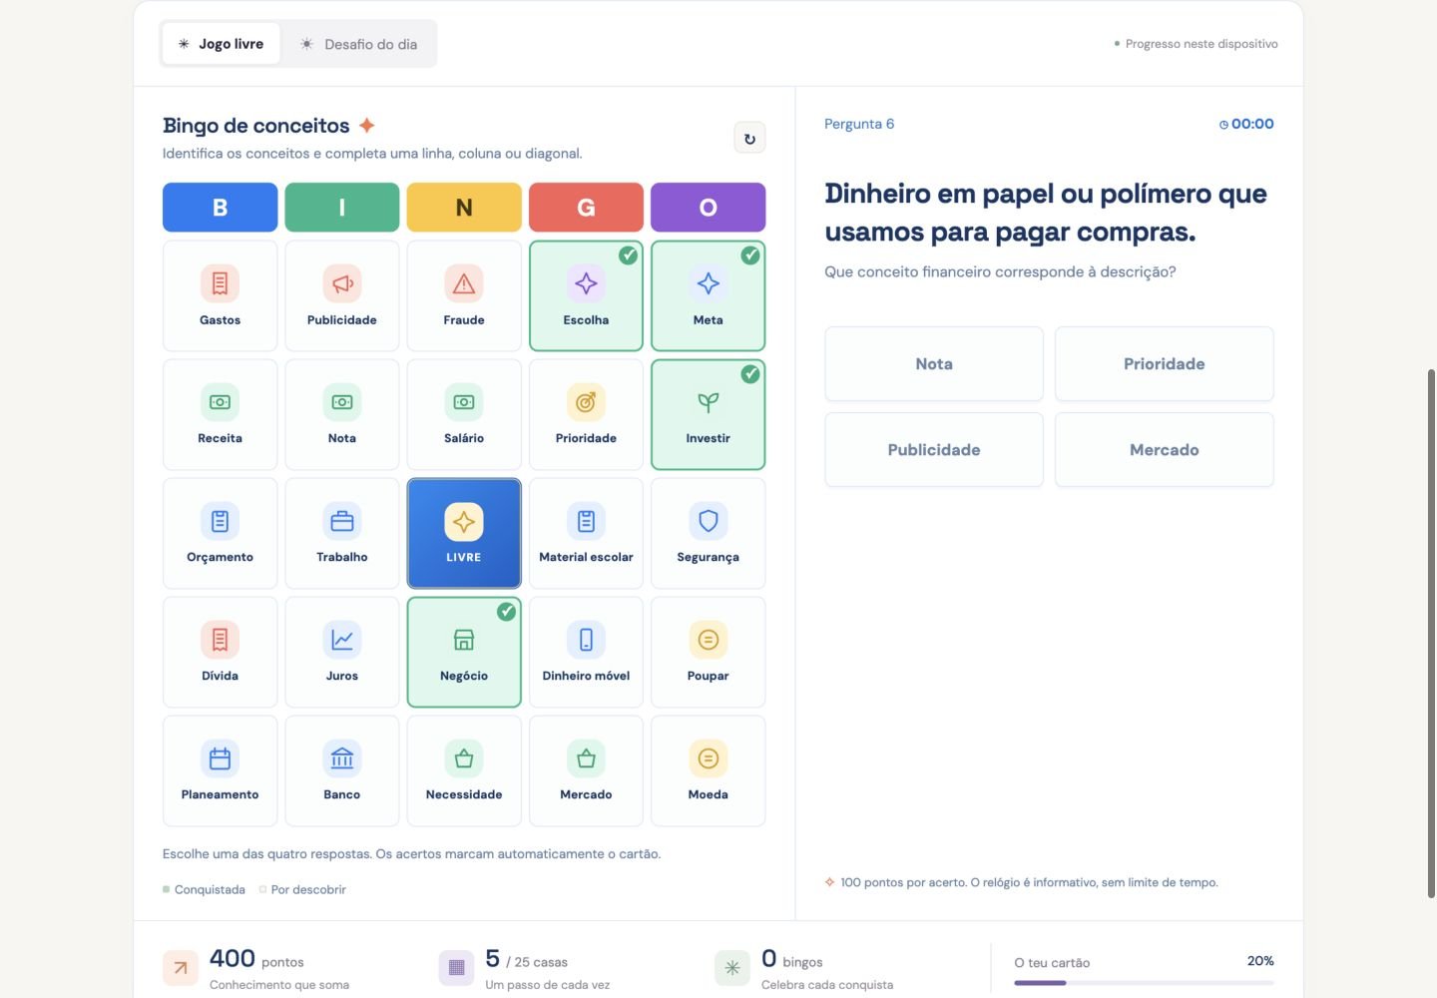The width and height of the screenshot is (1437, 998).
Task: Click the green I column header
Action: (341, 208)
